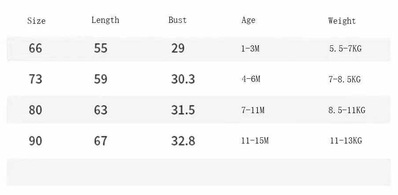The height and width of the screenshot is (195, 398).
Task: Select the 7-11M age cell
Action: (x=253, y=110)
